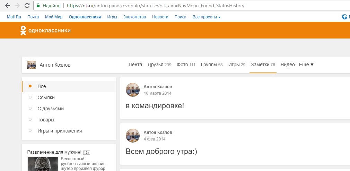The width and height of the screenshot is (350, 171).
Task: Click the Odnoklassniki logo in orange header
Action: pyautogui.click(x=45, y=31)
